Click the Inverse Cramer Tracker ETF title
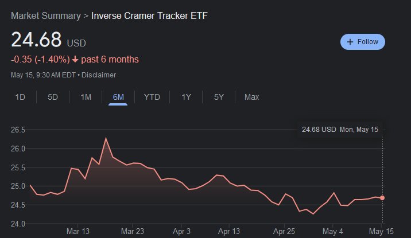The height and width of the screenshot is (238, 411). tap(149, 15)
